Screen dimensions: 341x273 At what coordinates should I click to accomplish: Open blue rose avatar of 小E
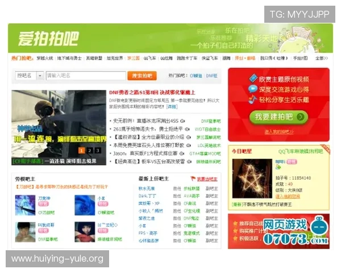pos(85,205)
